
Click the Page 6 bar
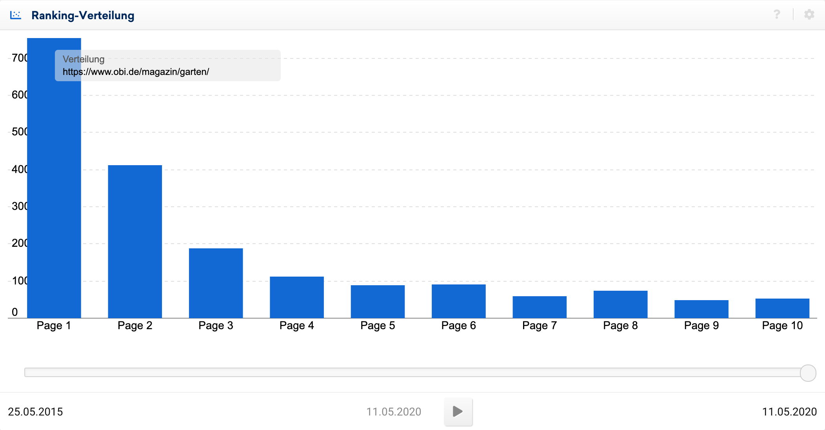458,301
